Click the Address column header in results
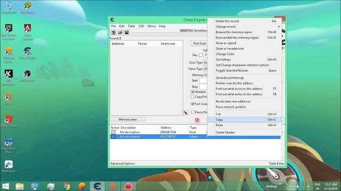Screen dimensions: 341x191 (118, 44)
